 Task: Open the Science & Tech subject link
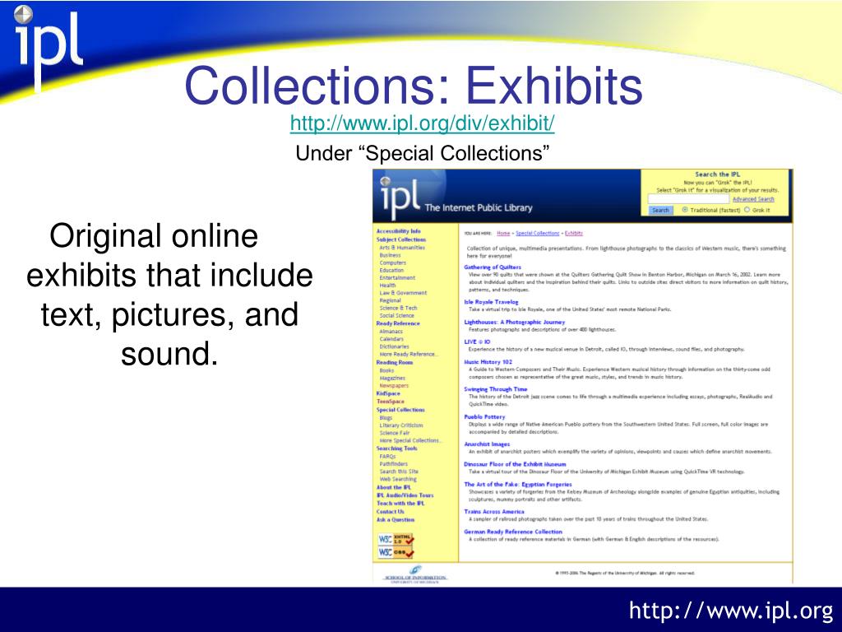[399, 308]
